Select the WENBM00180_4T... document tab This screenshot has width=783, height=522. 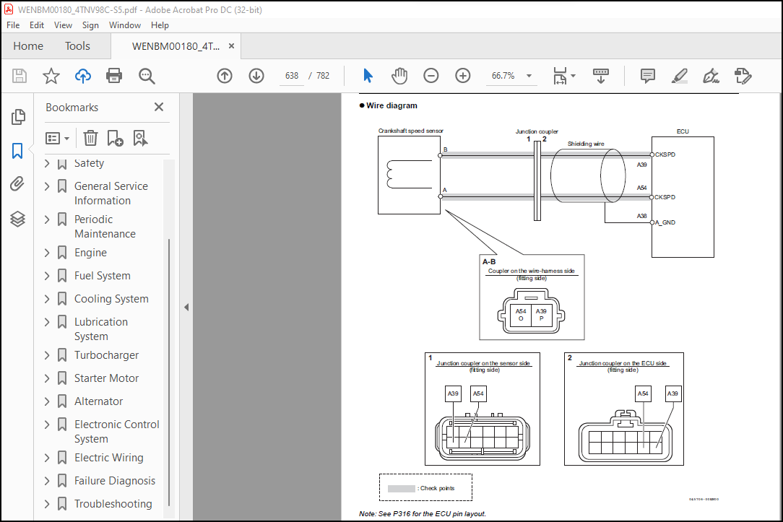click(x=176, y=46)
